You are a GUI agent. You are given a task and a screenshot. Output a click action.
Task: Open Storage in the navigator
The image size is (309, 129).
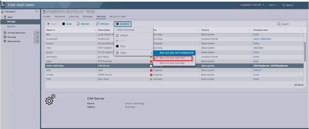[12, 37]
